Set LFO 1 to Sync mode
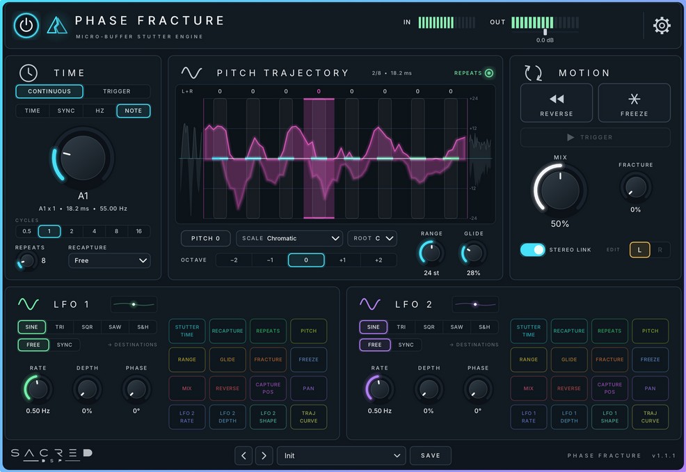The height and width of the screenshot is (472, 686). 64,345
